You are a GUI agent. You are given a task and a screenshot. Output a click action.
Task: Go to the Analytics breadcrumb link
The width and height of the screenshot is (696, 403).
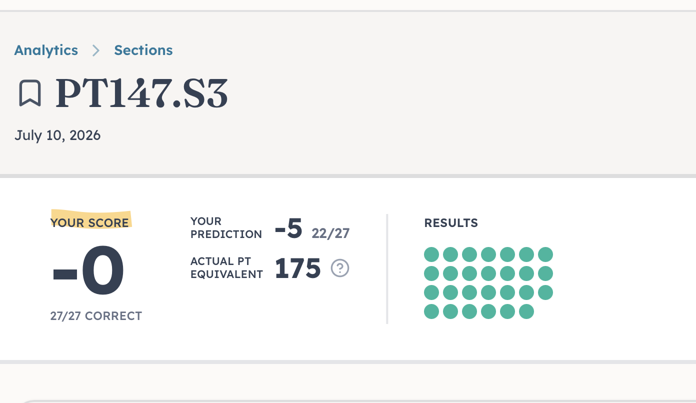(46, 50)
